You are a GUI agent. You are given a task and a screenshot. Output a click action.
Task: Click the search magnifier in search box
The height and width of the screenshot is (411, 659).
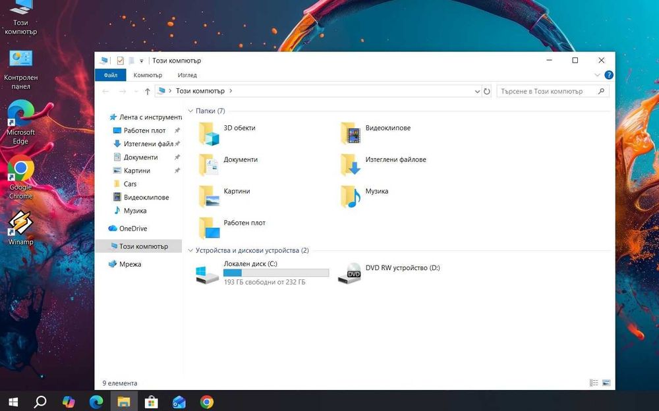(602, 91)
